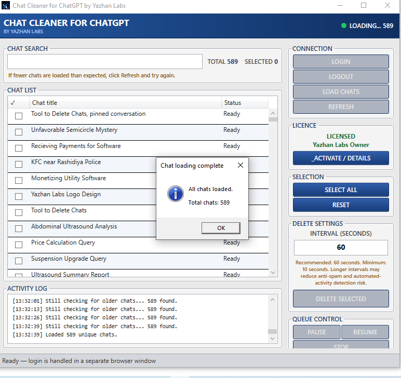Maximize the Chat Cleaner window
Screen dimensions: 401x378
[x=364, y=5]
